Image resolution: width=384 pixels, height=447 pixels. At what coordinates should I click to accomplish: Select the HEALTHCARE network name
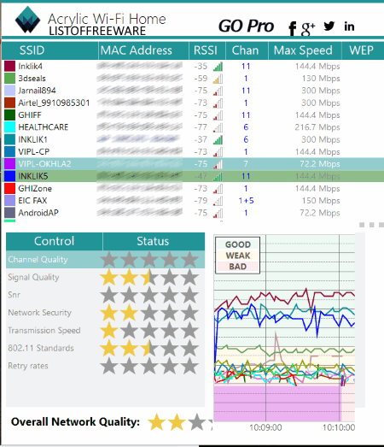coord(44,127)
